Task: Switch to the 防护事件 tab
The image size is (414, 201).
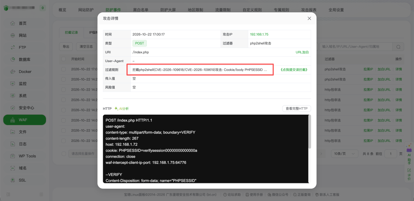Action: [x=113, y=10]
